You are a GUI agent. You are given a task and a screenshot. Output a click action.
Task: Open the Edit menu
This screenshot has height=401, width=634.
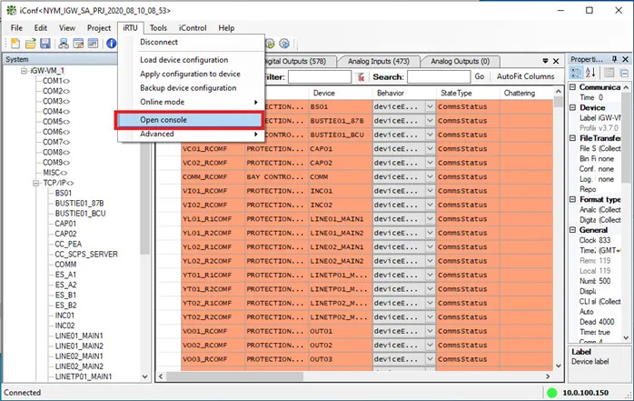tap(41, 28)
